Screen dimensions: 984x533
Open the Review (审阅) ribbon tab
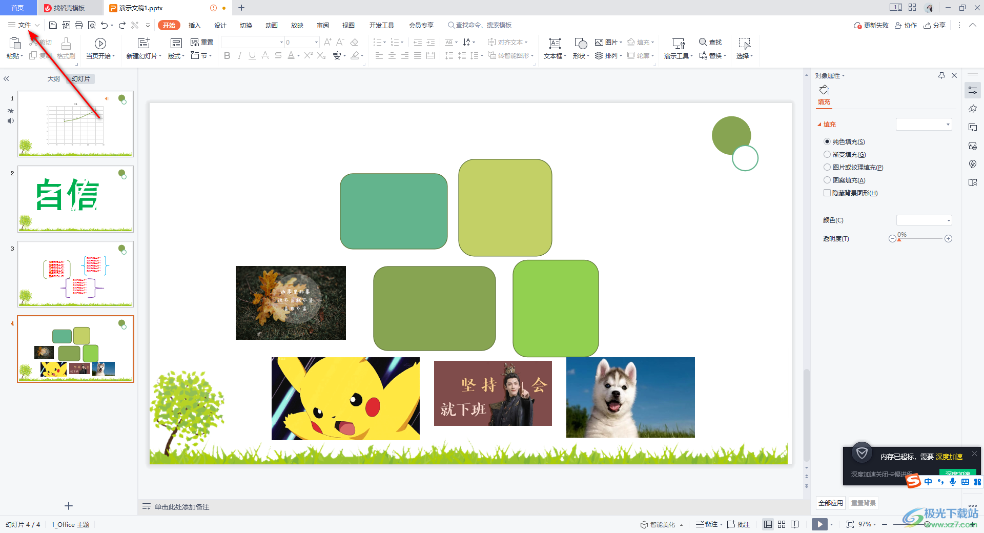pyautogui.click(x=322, y=25)
